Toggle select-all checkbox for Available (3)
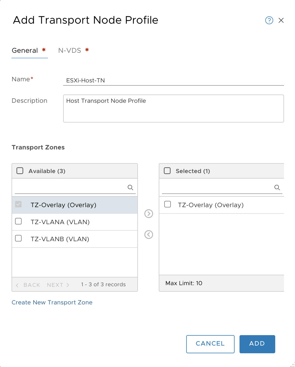 tap(20, 171)
